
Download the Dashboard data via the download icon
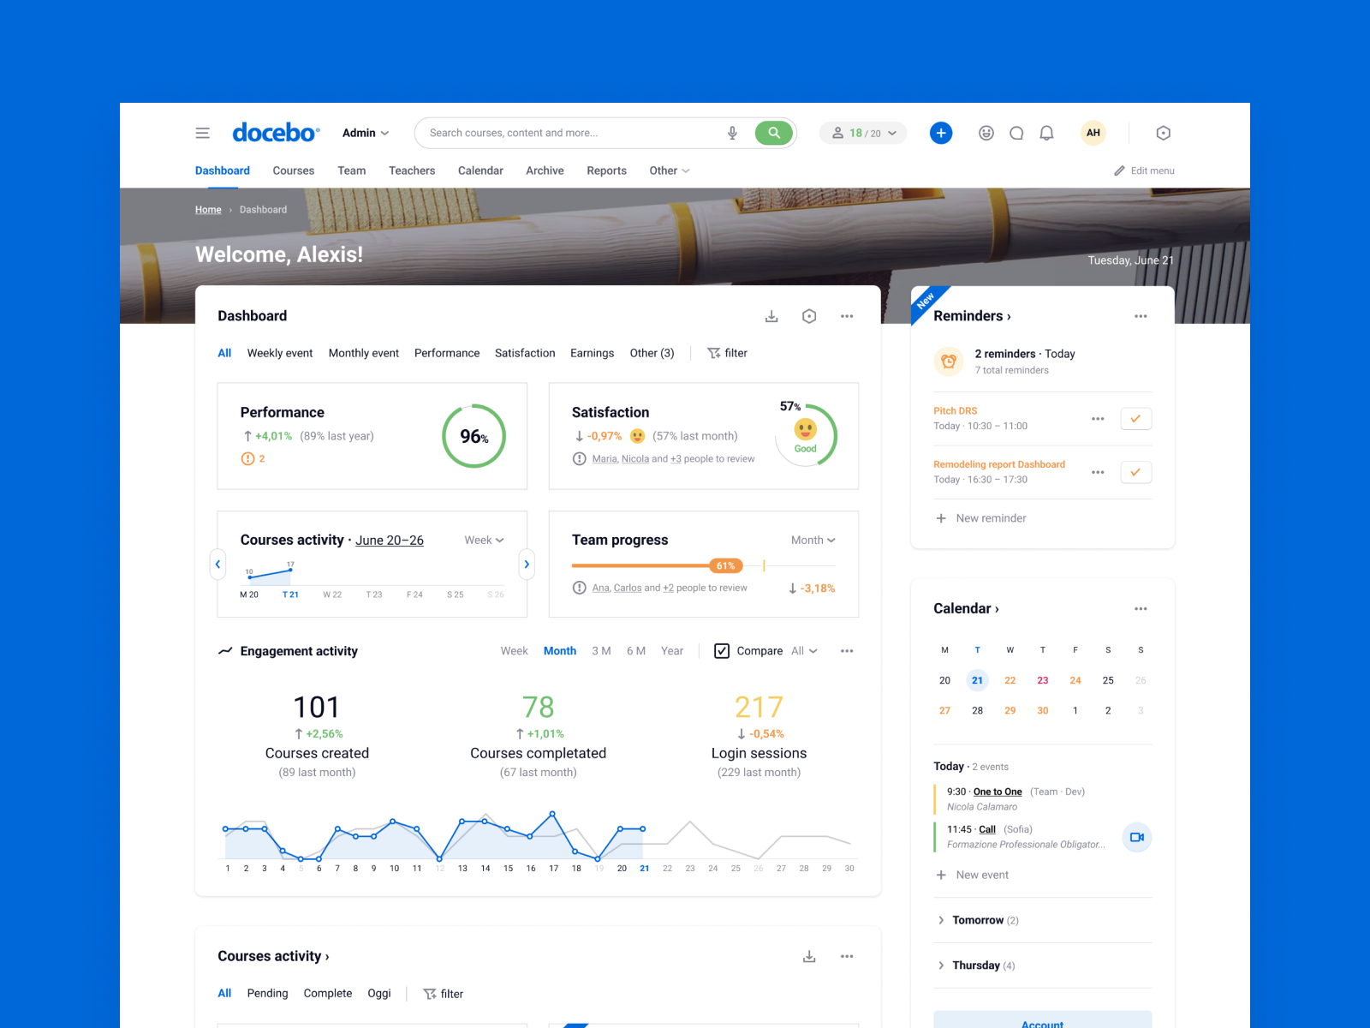[771, 316]
